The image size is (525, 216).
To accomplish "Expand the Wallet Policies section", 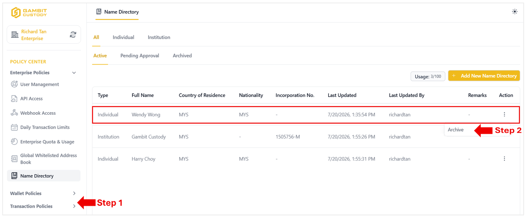I will (x=74, y=193).
